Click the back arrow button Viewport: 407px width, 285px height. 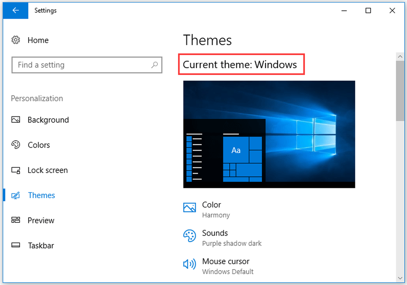coord(15,11)
